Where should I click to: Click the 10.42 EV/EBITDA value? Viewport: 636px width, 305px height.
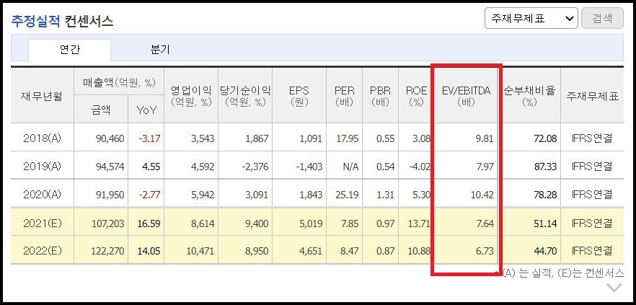[x=482, y=195]
